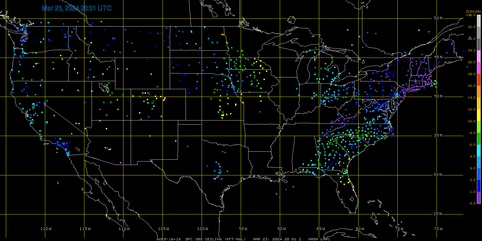The width and height of the screenshot is (482, 241).
Task: Click the timestamp "Mar 23, 2024 20:01 UTC"
Action: tap(77, 8)
